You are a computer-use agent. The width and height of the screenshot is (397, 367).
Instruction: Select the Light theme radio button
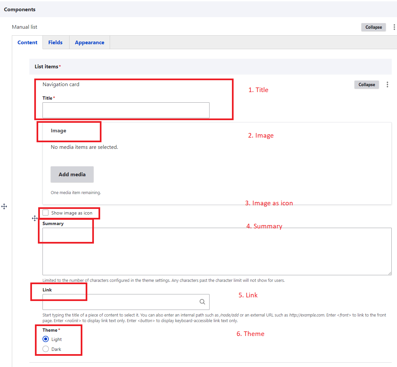[x=46, y=339]
